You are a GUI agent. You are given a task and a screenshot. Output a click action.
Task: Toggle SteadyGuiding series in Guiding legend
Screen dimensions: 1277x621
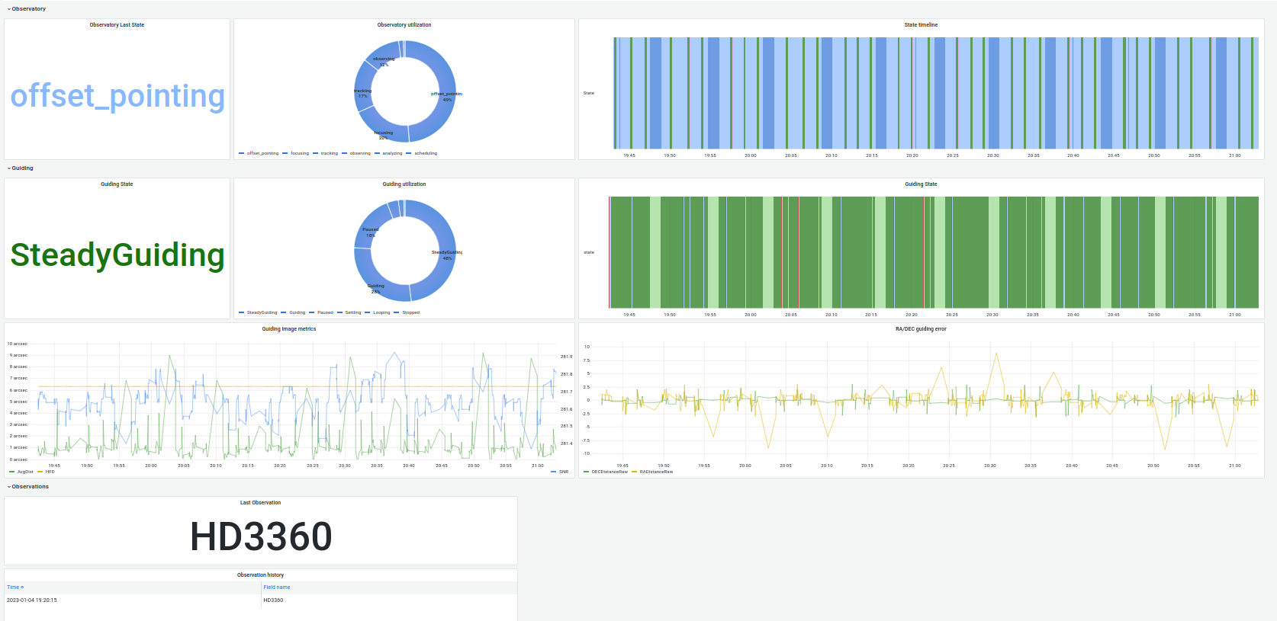(262, 312)
